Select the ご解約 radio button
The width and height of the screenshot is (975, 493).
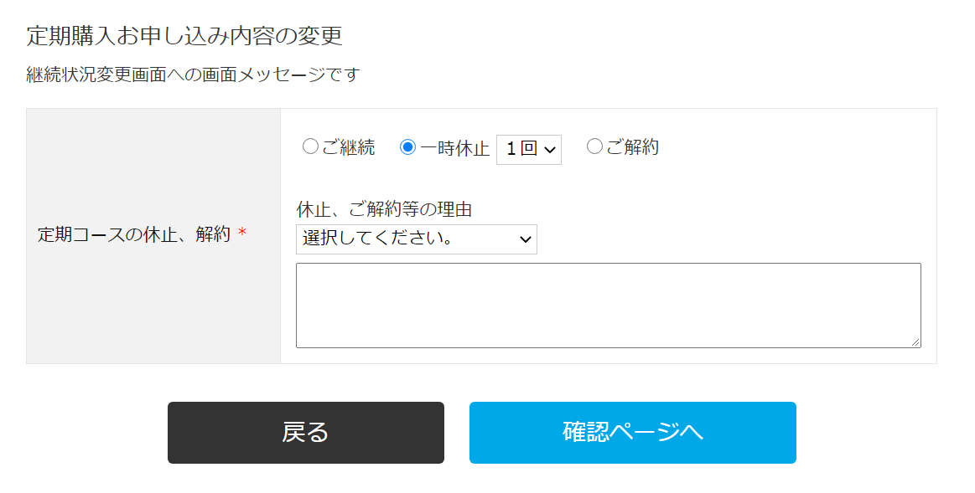[x=594, y=147]
